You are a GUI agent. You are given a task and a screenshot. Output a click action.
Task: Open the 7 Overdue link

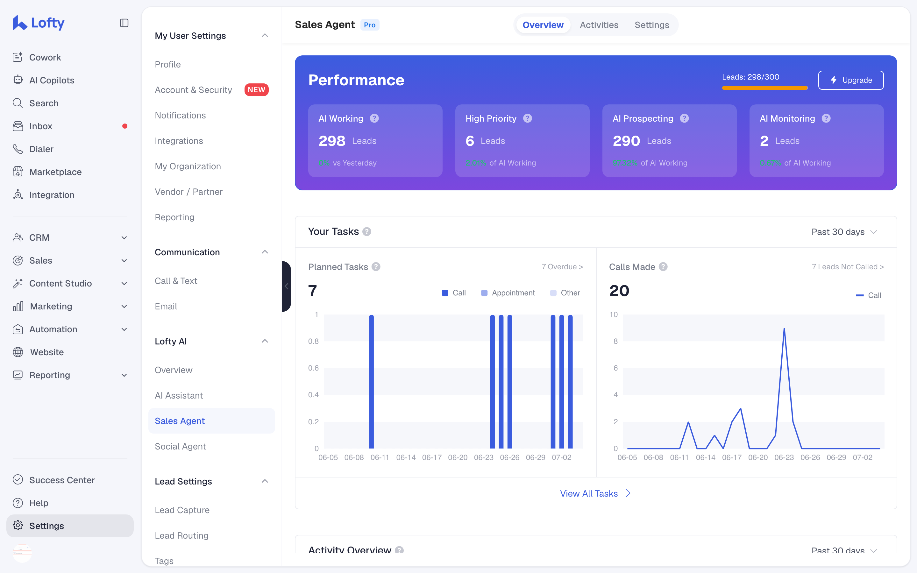coord(562,267)
